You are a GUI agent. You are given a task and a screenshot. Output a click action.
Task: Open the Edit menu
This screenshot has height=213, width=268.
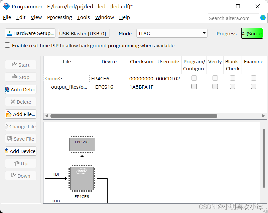[x=21, y=17]
